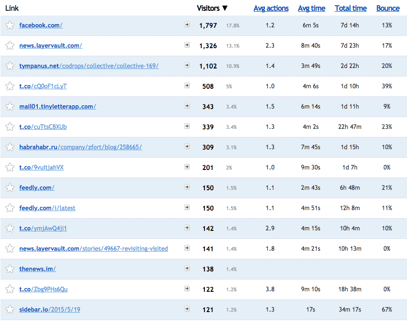407x322 pixels.
Task: Sort by Visitors column header
Action: point(212,8)
